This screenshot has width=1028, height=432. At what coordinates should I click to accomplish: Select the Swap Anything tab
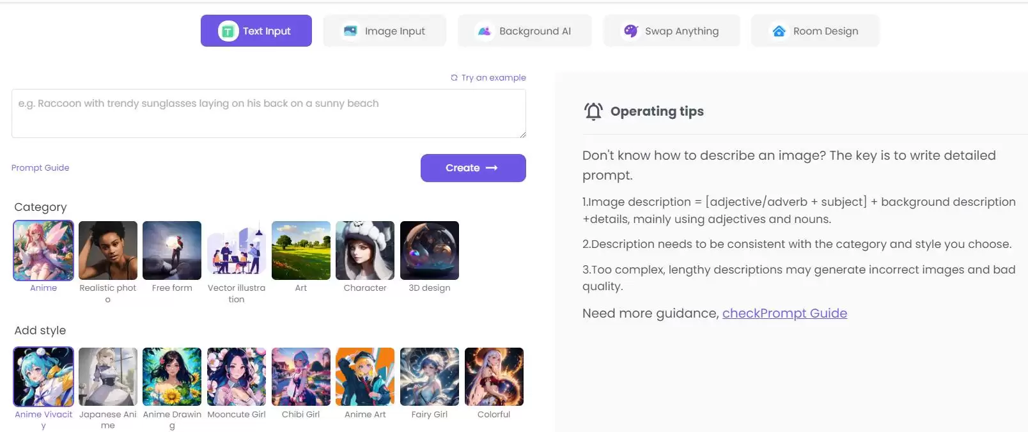pos(671,31)
